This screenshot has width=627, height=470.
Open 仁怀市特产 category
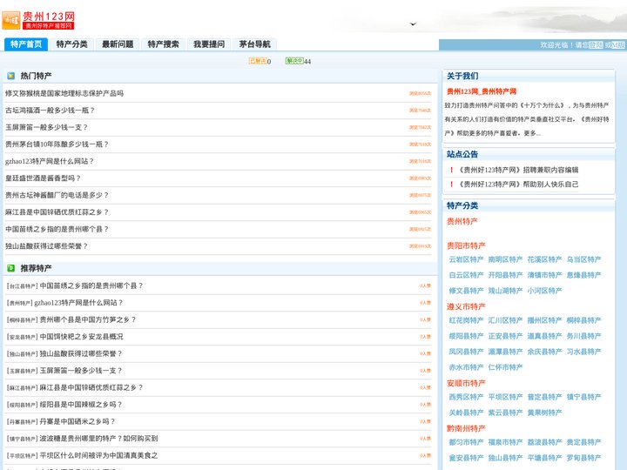(x=505, y=367)
